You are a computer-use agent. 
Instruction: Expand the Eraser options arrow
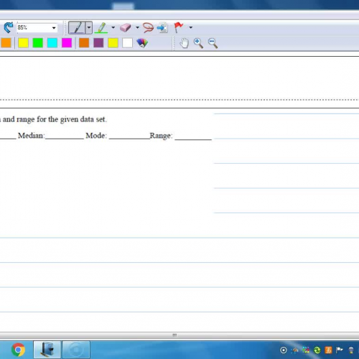click(x=137, y=27)
